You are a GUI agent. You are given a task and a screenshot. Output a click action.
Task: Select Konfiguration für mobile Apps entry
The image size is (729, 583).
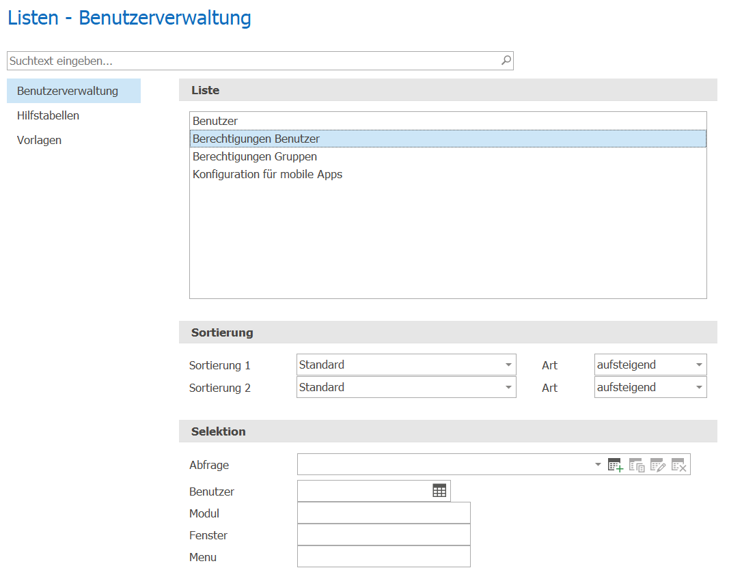(x=448, y=173)
